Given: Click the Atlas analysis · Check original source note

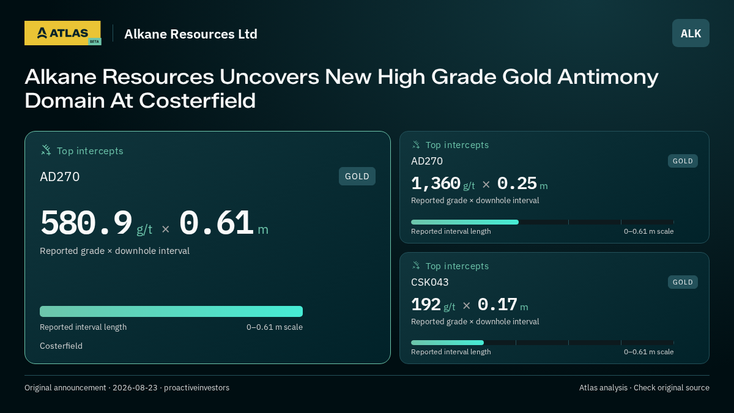Looking at the screenshot, I should [644, 387].
